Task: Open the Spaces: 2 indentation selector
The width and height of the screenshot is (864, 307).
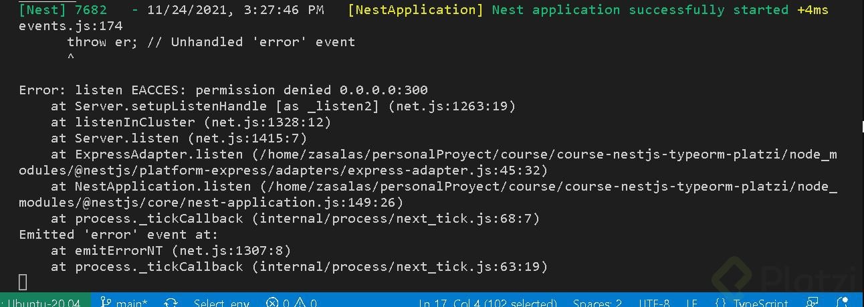Action: click(x=596, y=303)
